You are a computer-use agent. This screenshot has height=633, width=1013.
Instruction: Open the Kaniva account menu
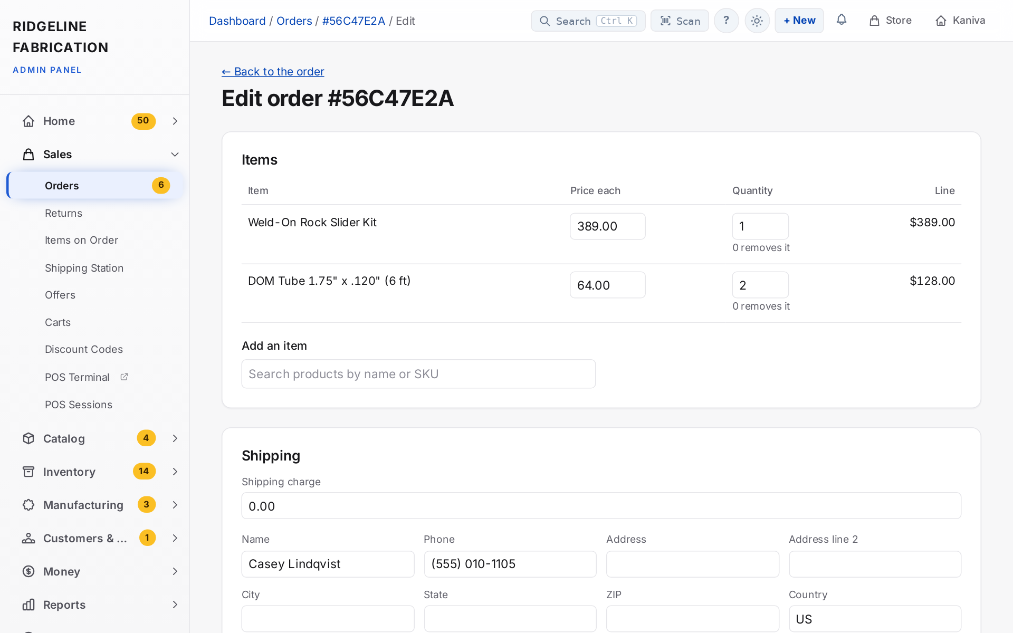pyautogui.click(x=960, y=21)
